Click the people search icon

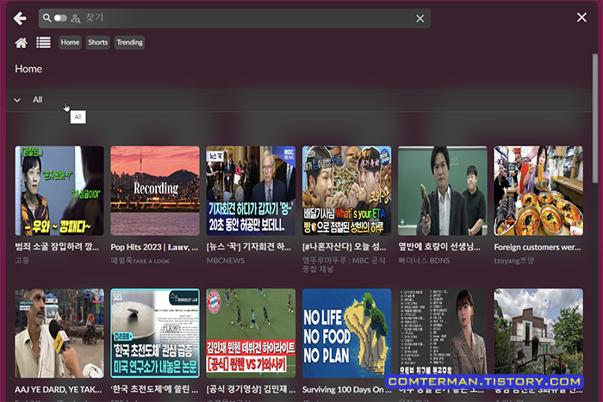(76, 18)
